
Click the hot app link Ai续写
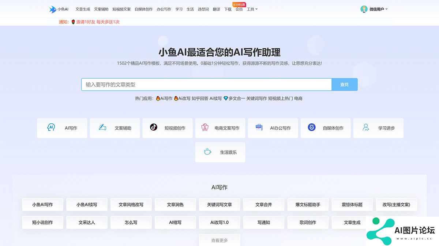click(x=215, y=98)
